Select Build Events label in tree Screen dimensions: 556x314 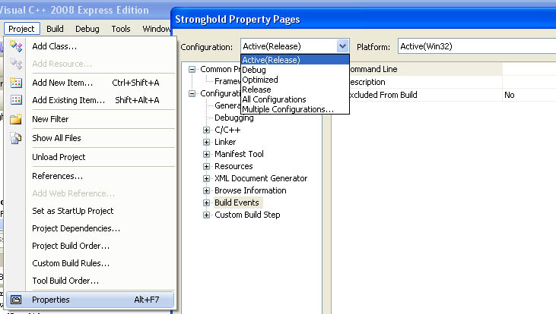(237, 203)
